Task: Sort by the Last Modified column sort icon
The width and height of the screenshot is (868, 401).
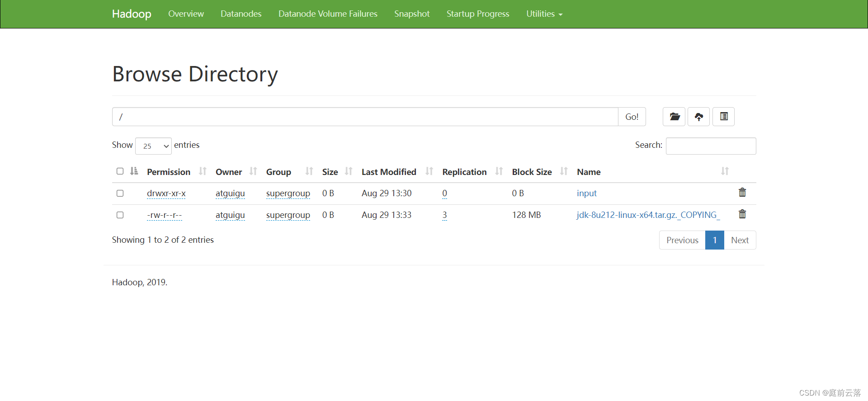Action: pos(429,171)
